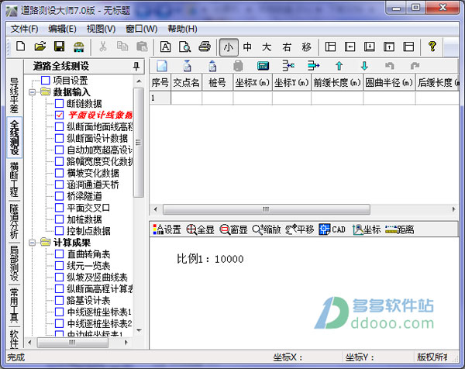The width and height of the screenshot is (465, 369).
Task: Move row down with cyan down arrow
Action: 364,66
